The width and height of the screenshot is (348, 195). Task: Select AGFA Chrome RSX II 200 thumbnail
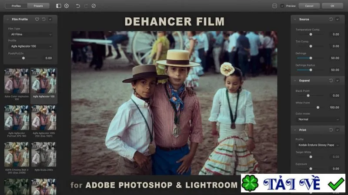17,155
